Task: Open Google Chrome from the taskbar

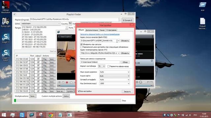Action: (x=51, y=115)
